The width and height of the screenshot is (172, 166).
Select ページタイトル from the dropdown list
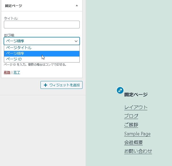click(x=19, y=48)
